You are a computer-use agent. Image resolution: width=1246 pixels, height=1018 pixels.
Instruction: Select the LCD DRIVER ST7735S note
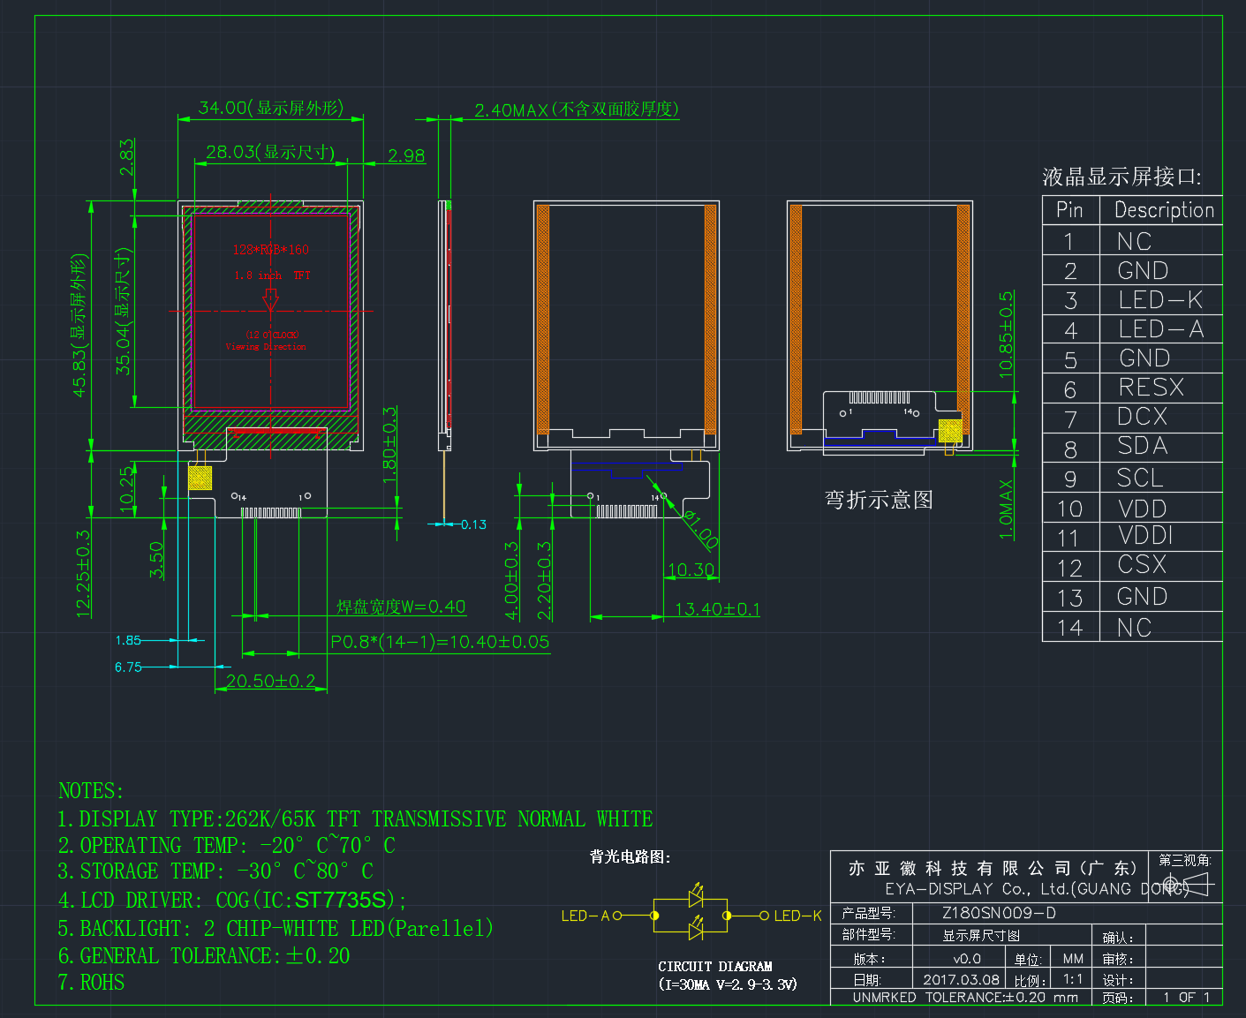pos(232,900)
